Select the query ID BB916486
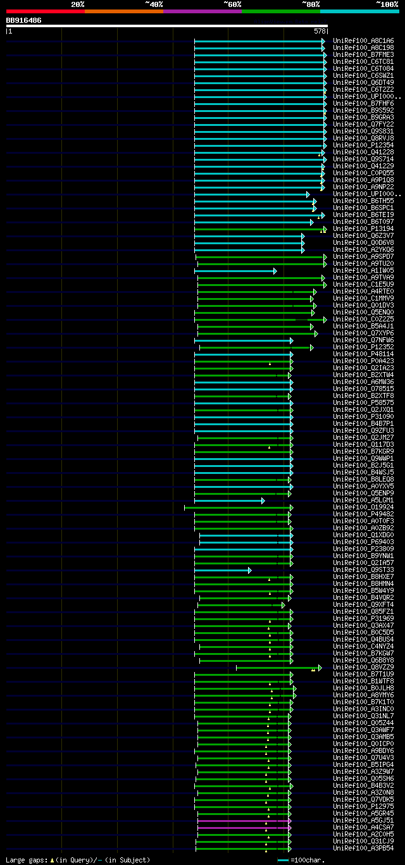The height and width of the screenshot is (865, 405). click(24, 20)
